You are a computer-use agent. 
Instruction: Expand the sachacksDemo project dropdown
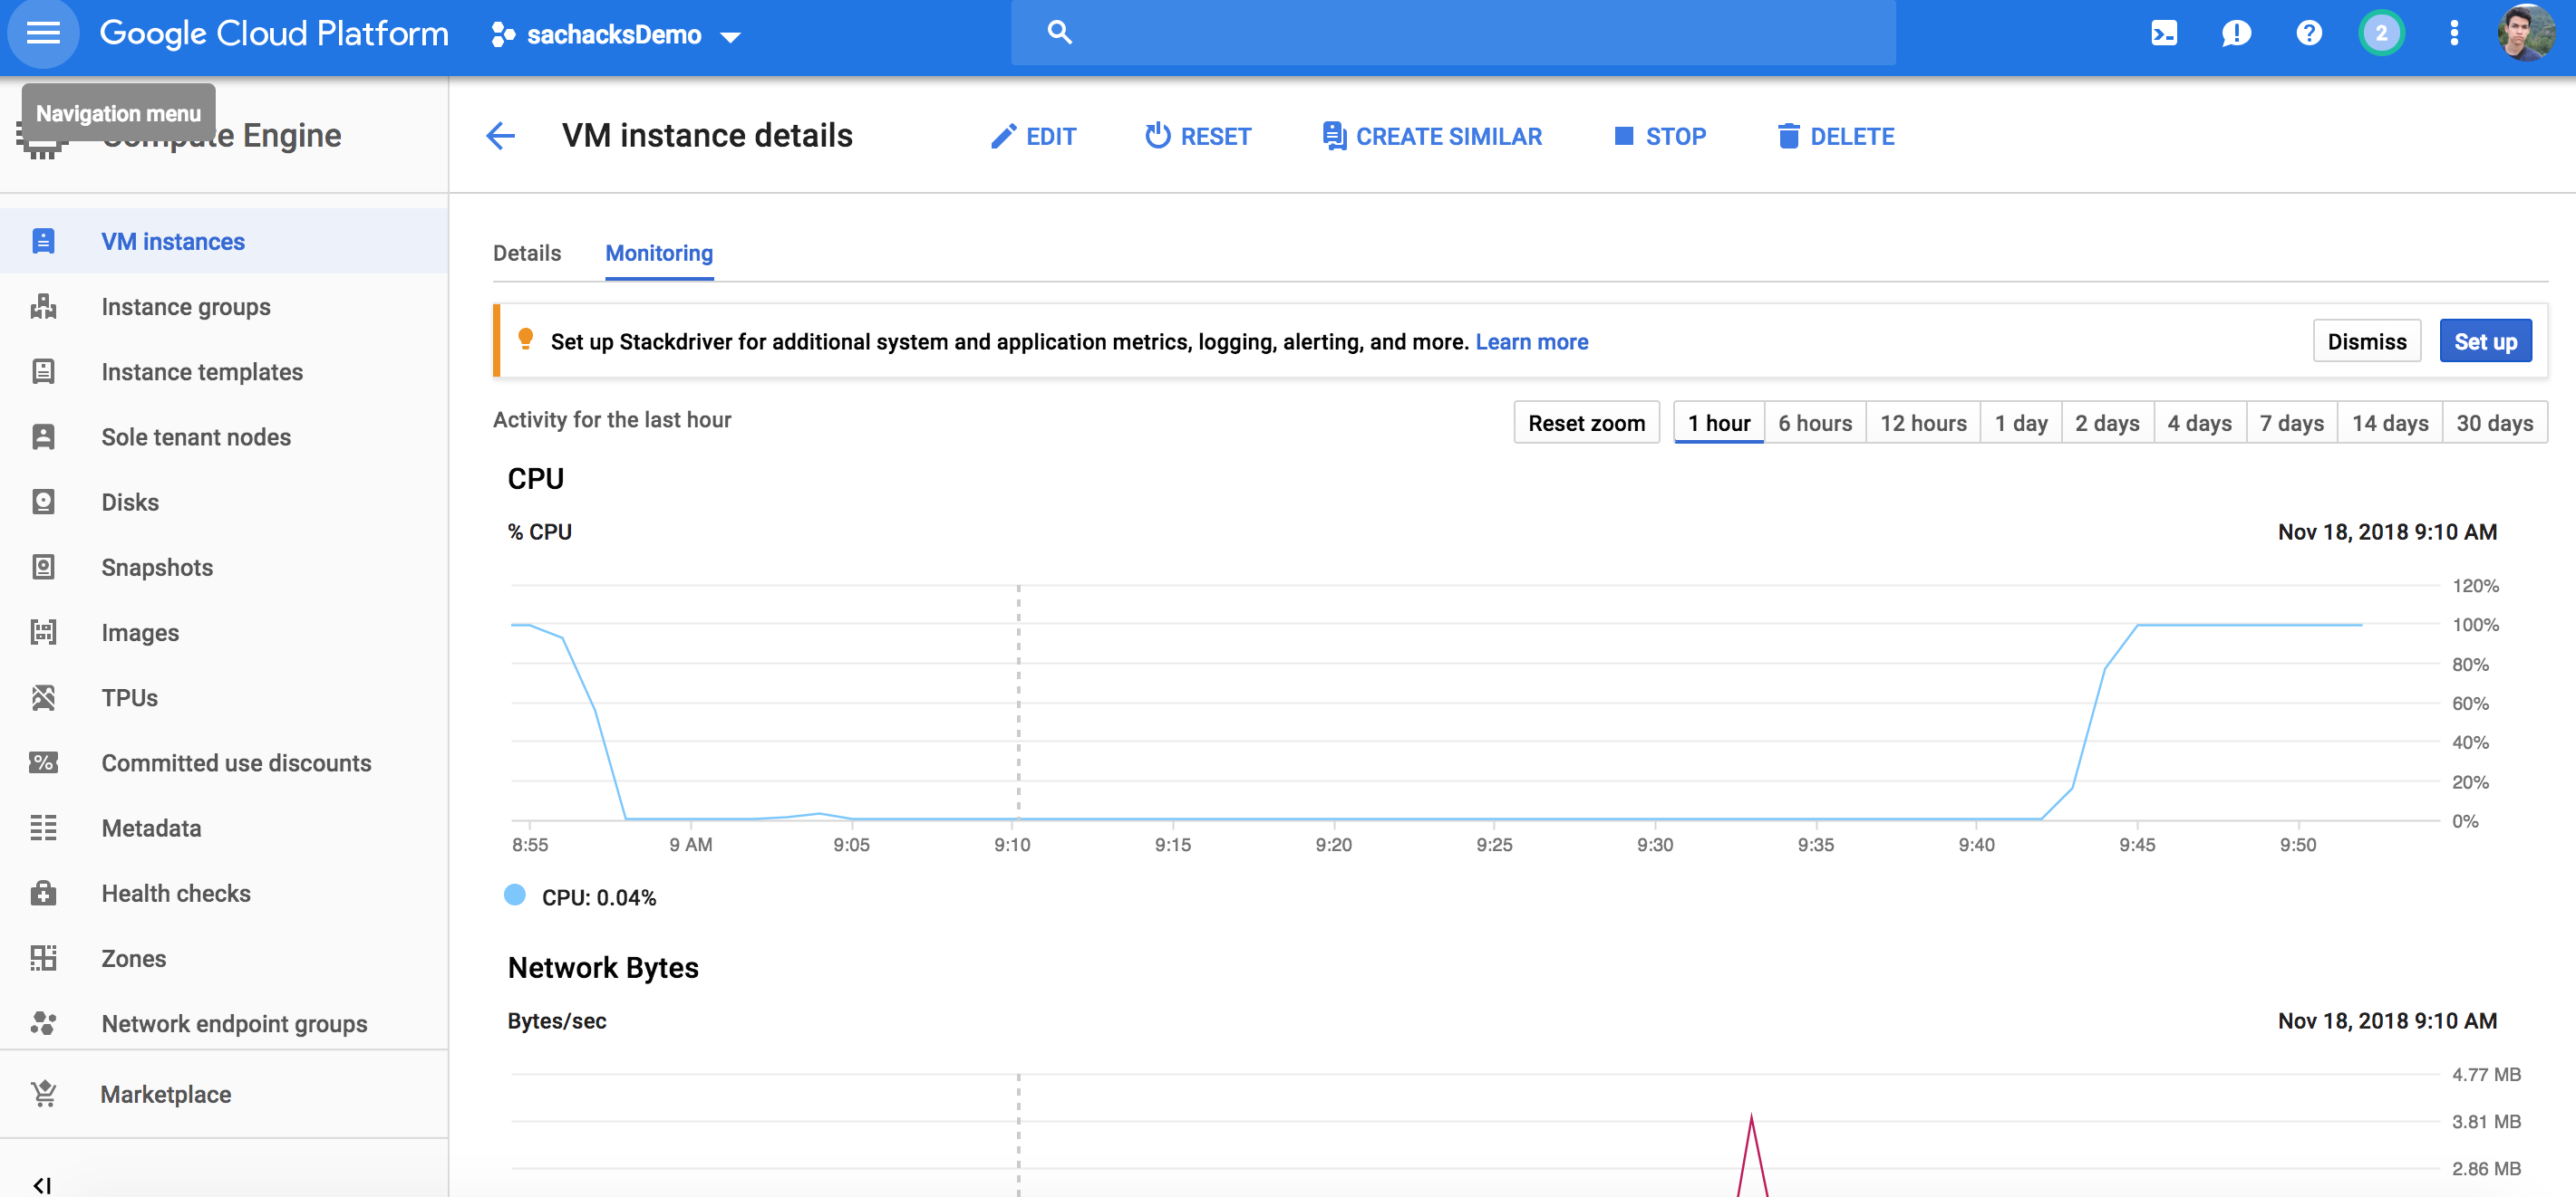pyautogui.click(x=616, y=36)
